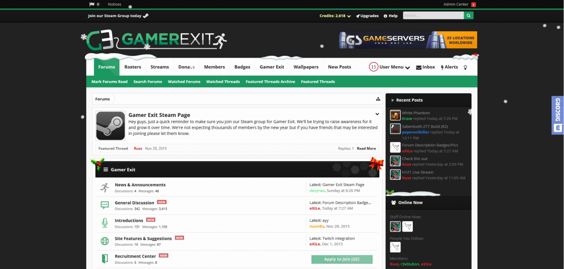Focus the Search input field

[x=433, y=15]
